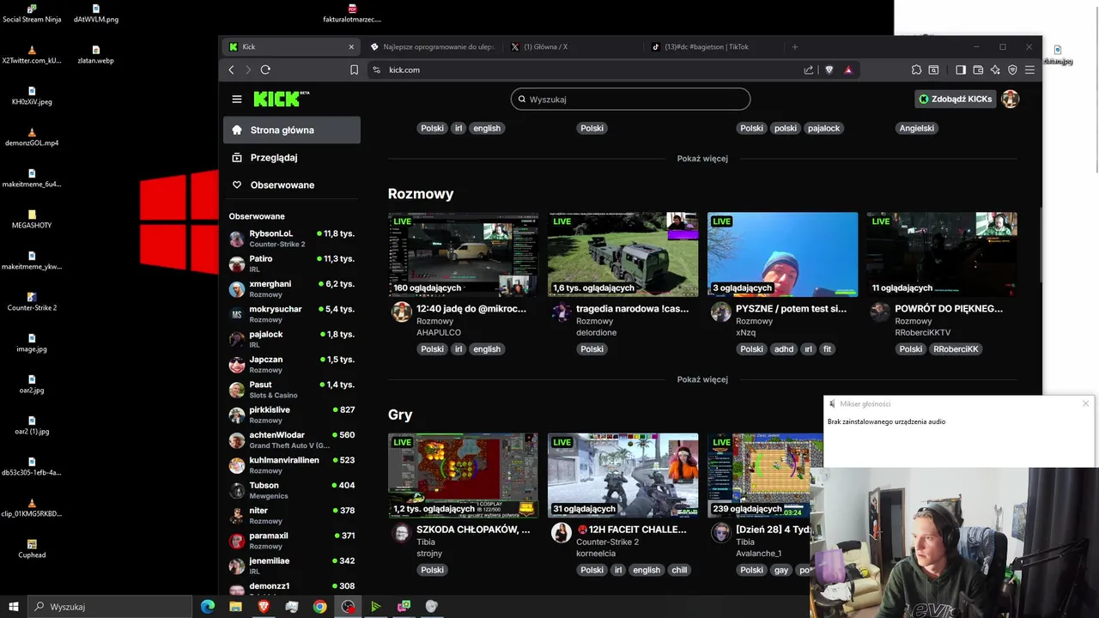Open Google Chrome from taskbar
Screen dimensions: 1099x618
[319, 607]
